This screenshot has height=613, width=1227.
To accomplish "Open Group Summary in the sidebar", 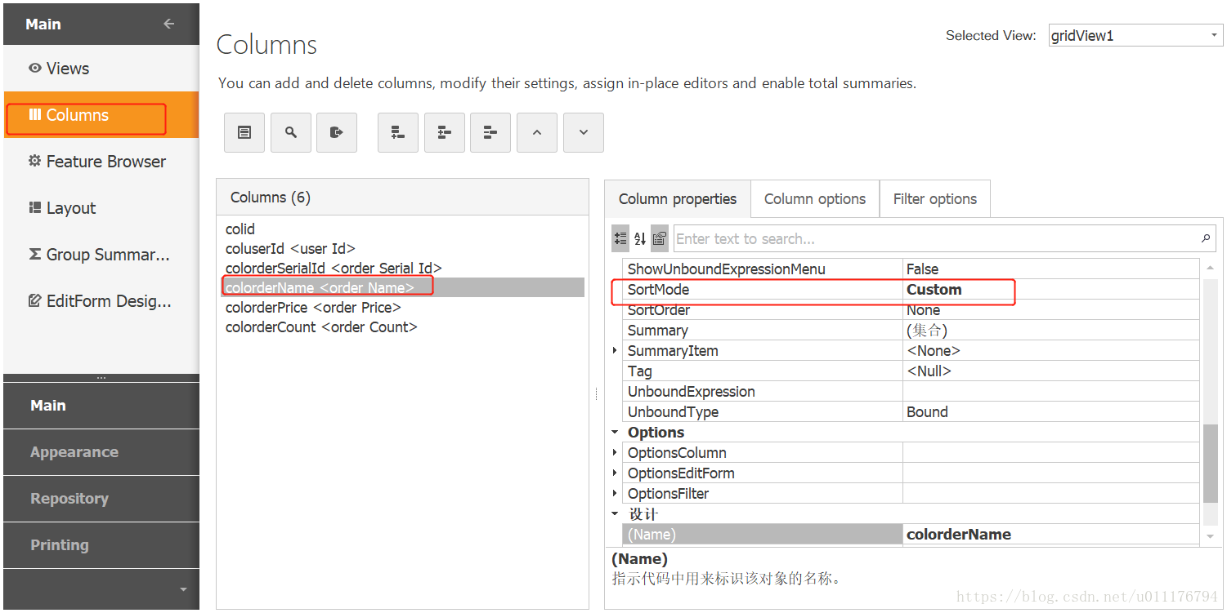I will tap(101, 255).
